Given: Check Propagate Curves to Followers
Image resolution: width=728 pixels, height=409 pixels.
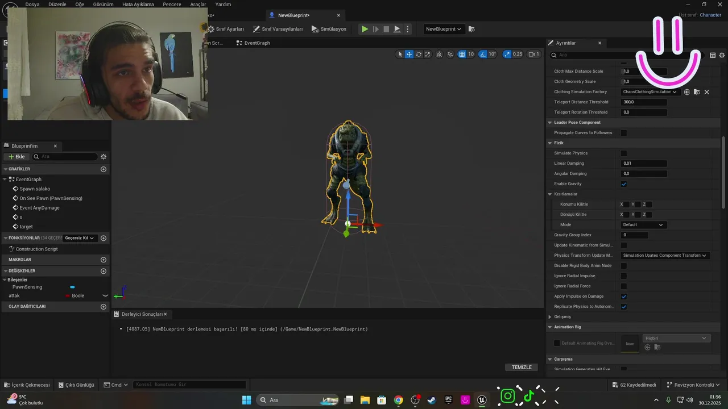Looking at the screenshot, I should pos(623,133).
